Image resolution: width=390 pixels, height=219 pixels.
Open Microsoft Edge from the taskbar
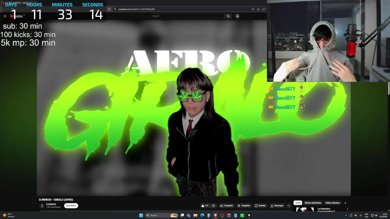click(x=202, y=215)
